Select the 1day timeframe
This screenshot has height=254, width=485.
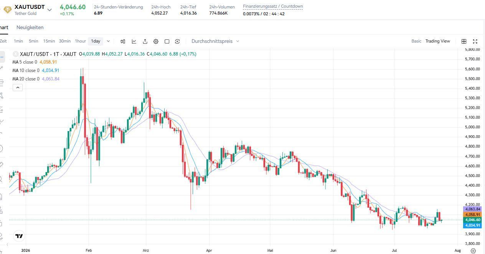tap(96, 41)
